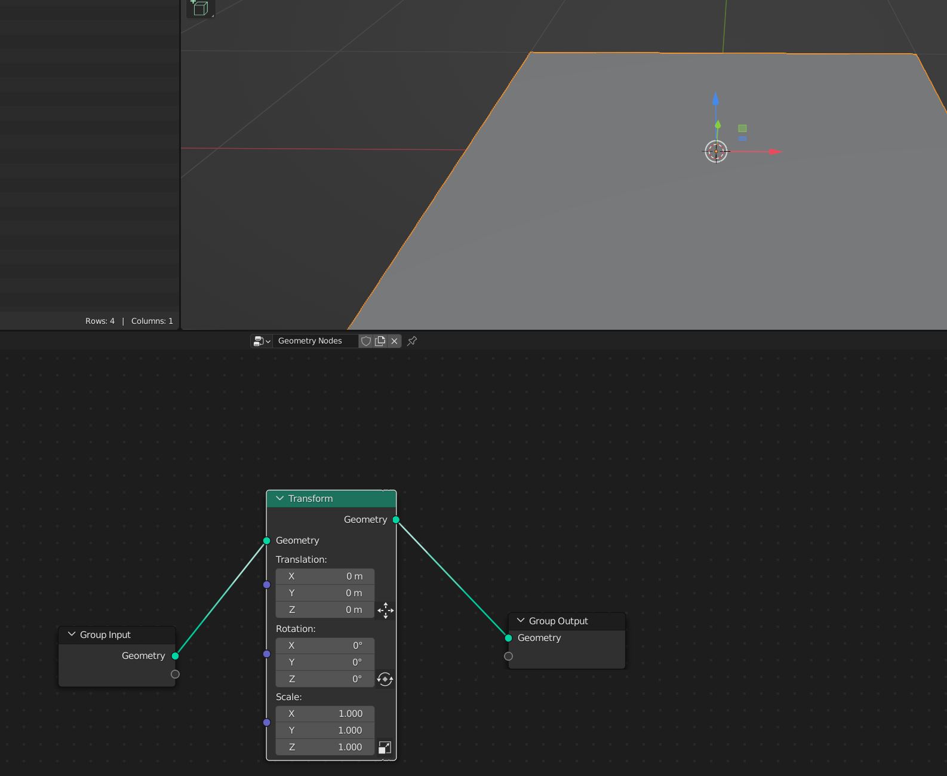Click the Rotation vector input socket
The image size is (947, 776).
(x=267, y=654)
